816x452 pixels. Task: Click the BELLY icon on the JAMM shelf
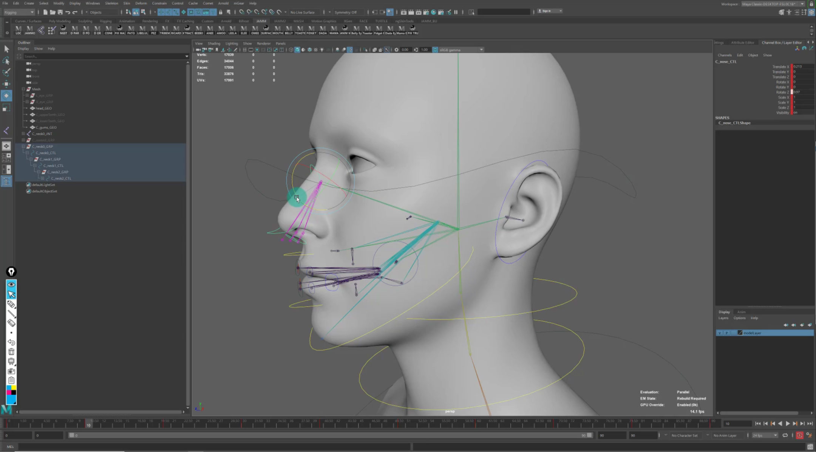(289, 29)
